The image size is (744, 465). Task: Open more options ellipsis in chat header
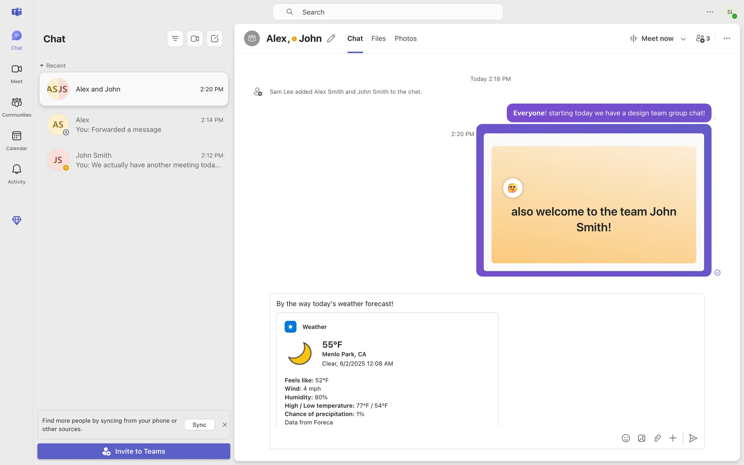727,38
